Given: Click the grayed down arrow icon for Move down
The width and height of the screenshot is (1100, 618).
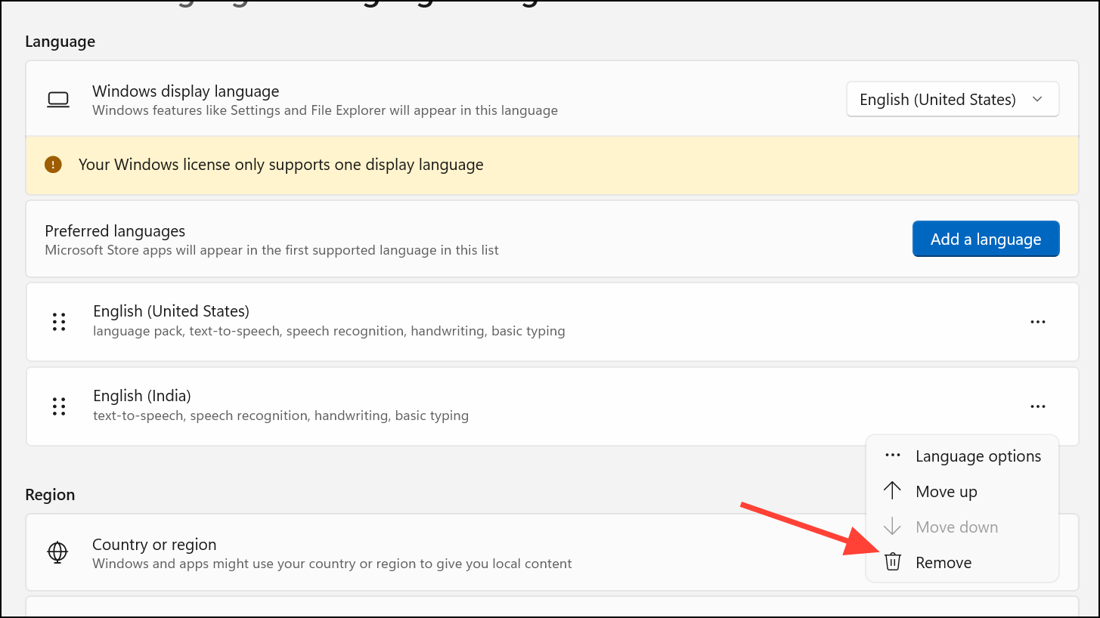Looking at the screenshot, I should (893, 527).
